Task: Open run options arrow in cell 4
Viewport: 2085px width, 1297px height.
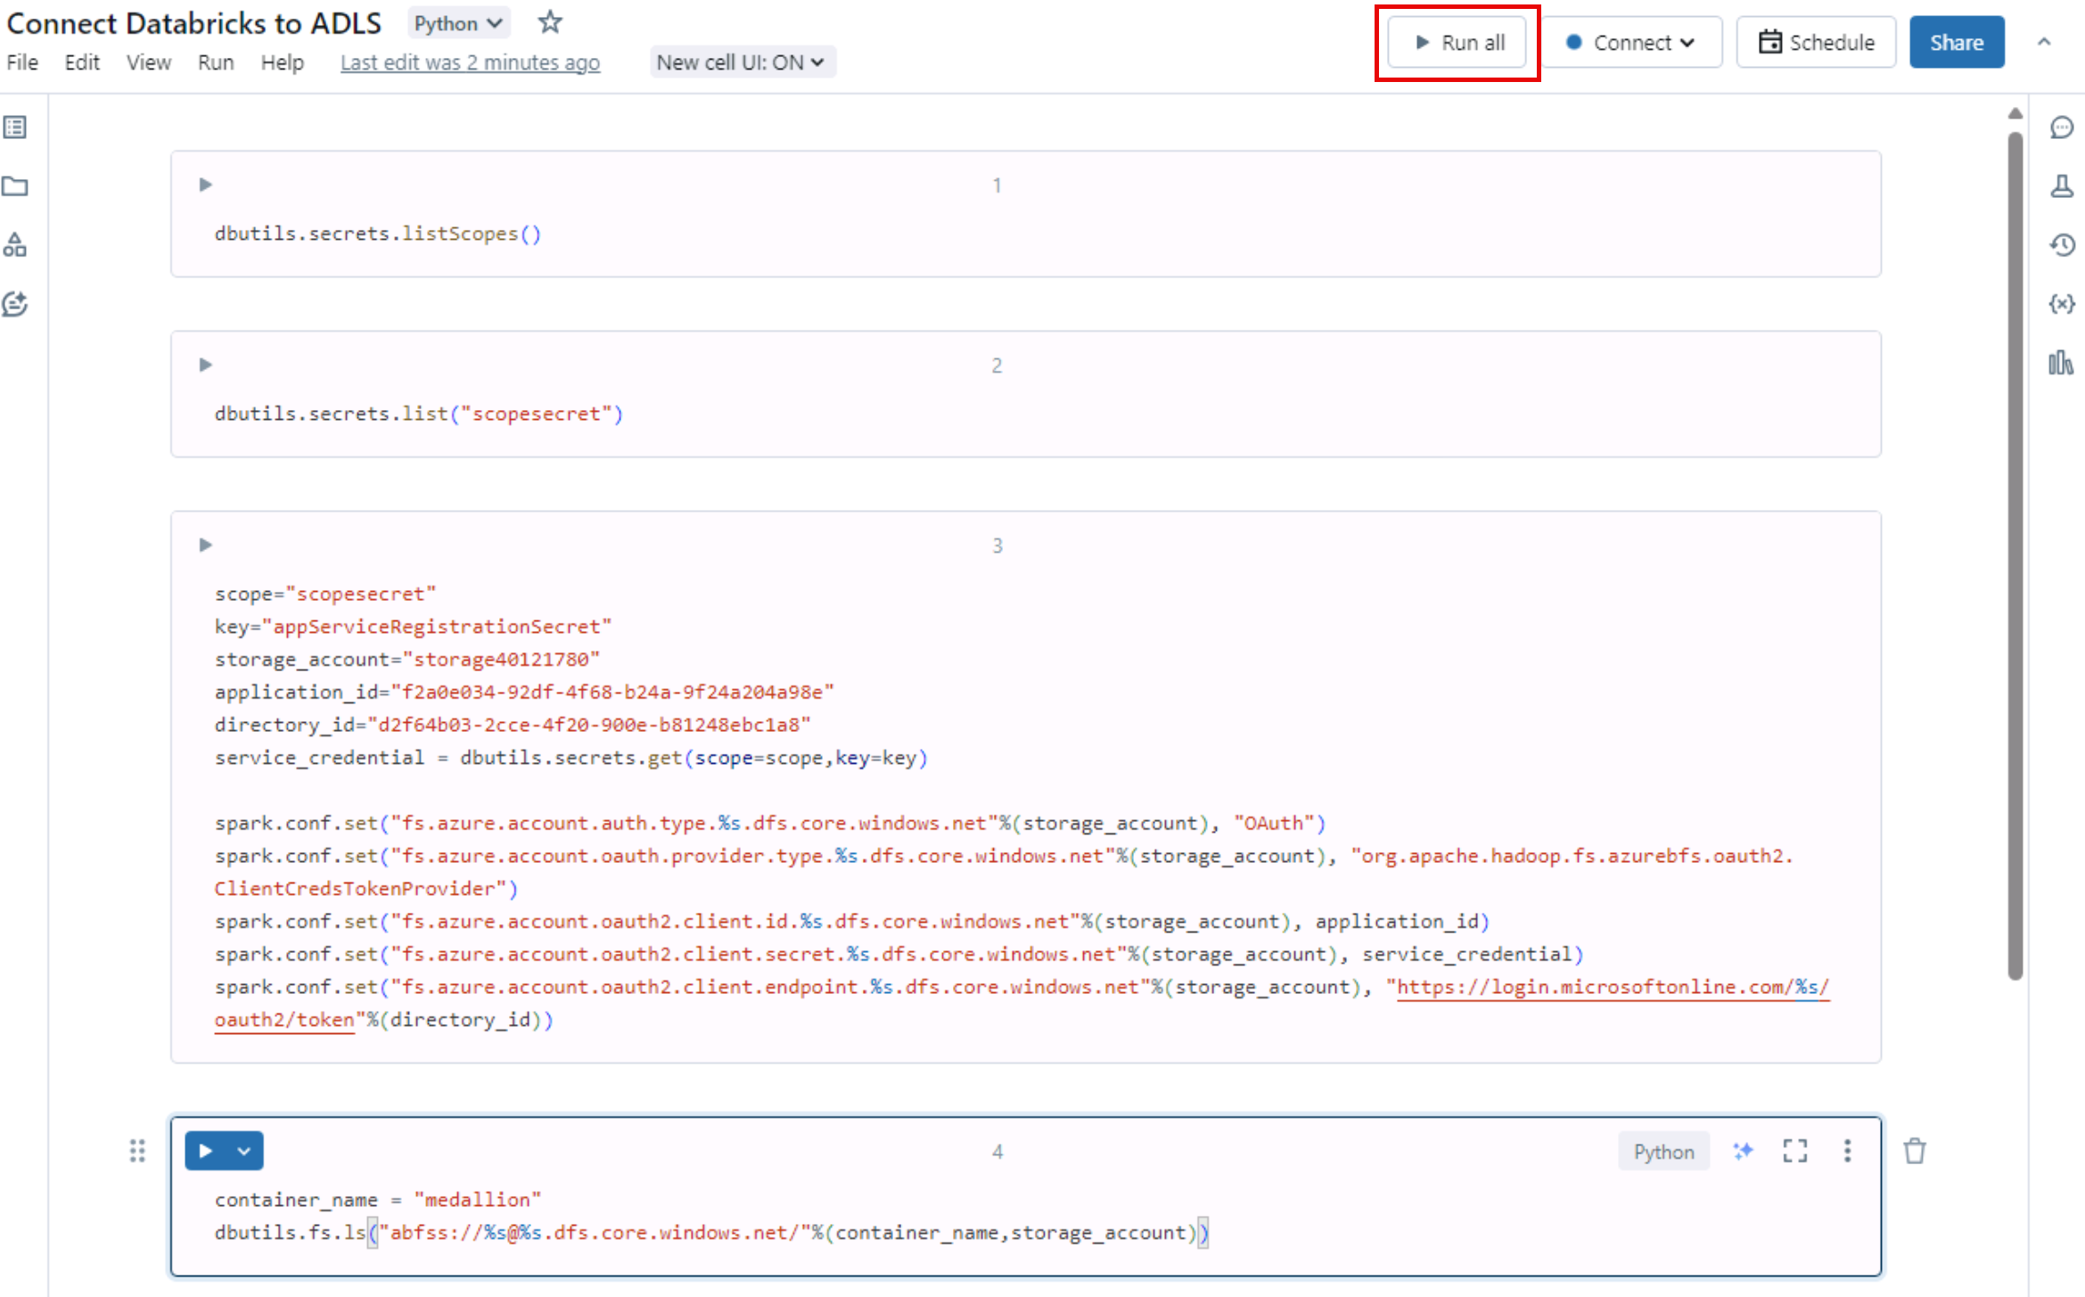Action: point(244,1151)
